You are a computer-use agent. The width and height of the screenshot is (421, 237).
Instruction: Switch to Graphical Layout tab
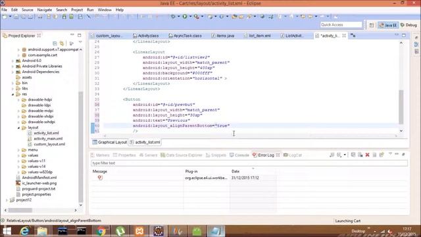[x=110, y=142]
